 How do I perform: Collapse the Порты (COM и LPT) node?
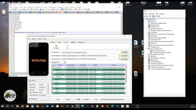tap(147, 49)
